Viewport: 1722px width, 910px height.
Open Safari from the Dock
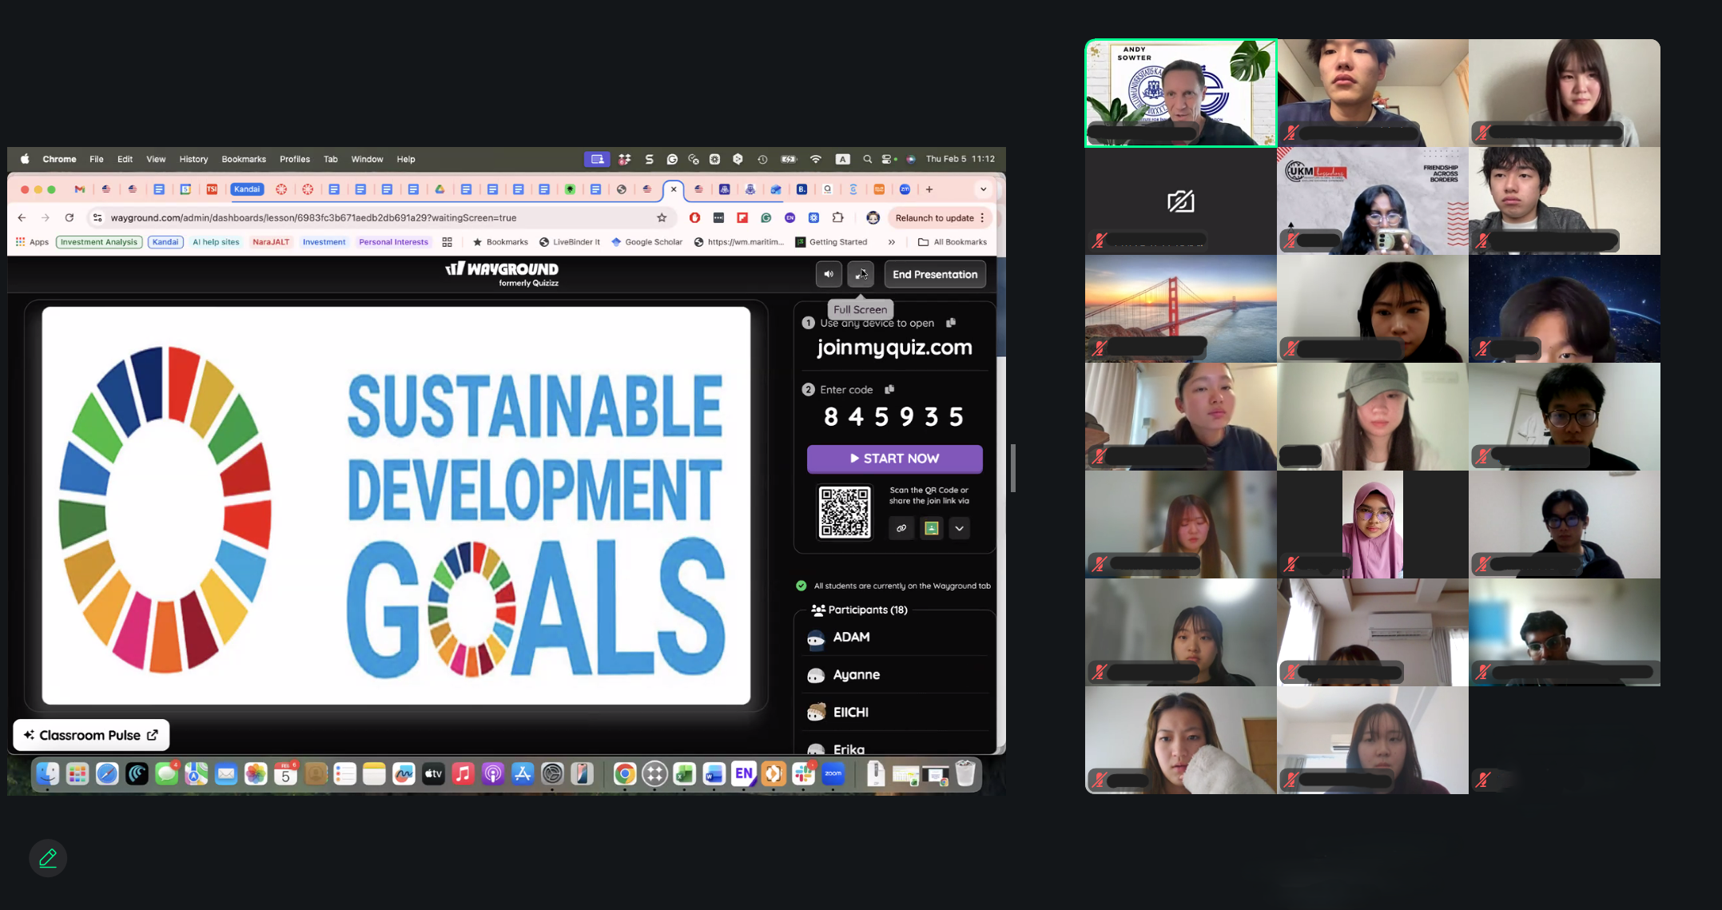(x=107, y=773)
